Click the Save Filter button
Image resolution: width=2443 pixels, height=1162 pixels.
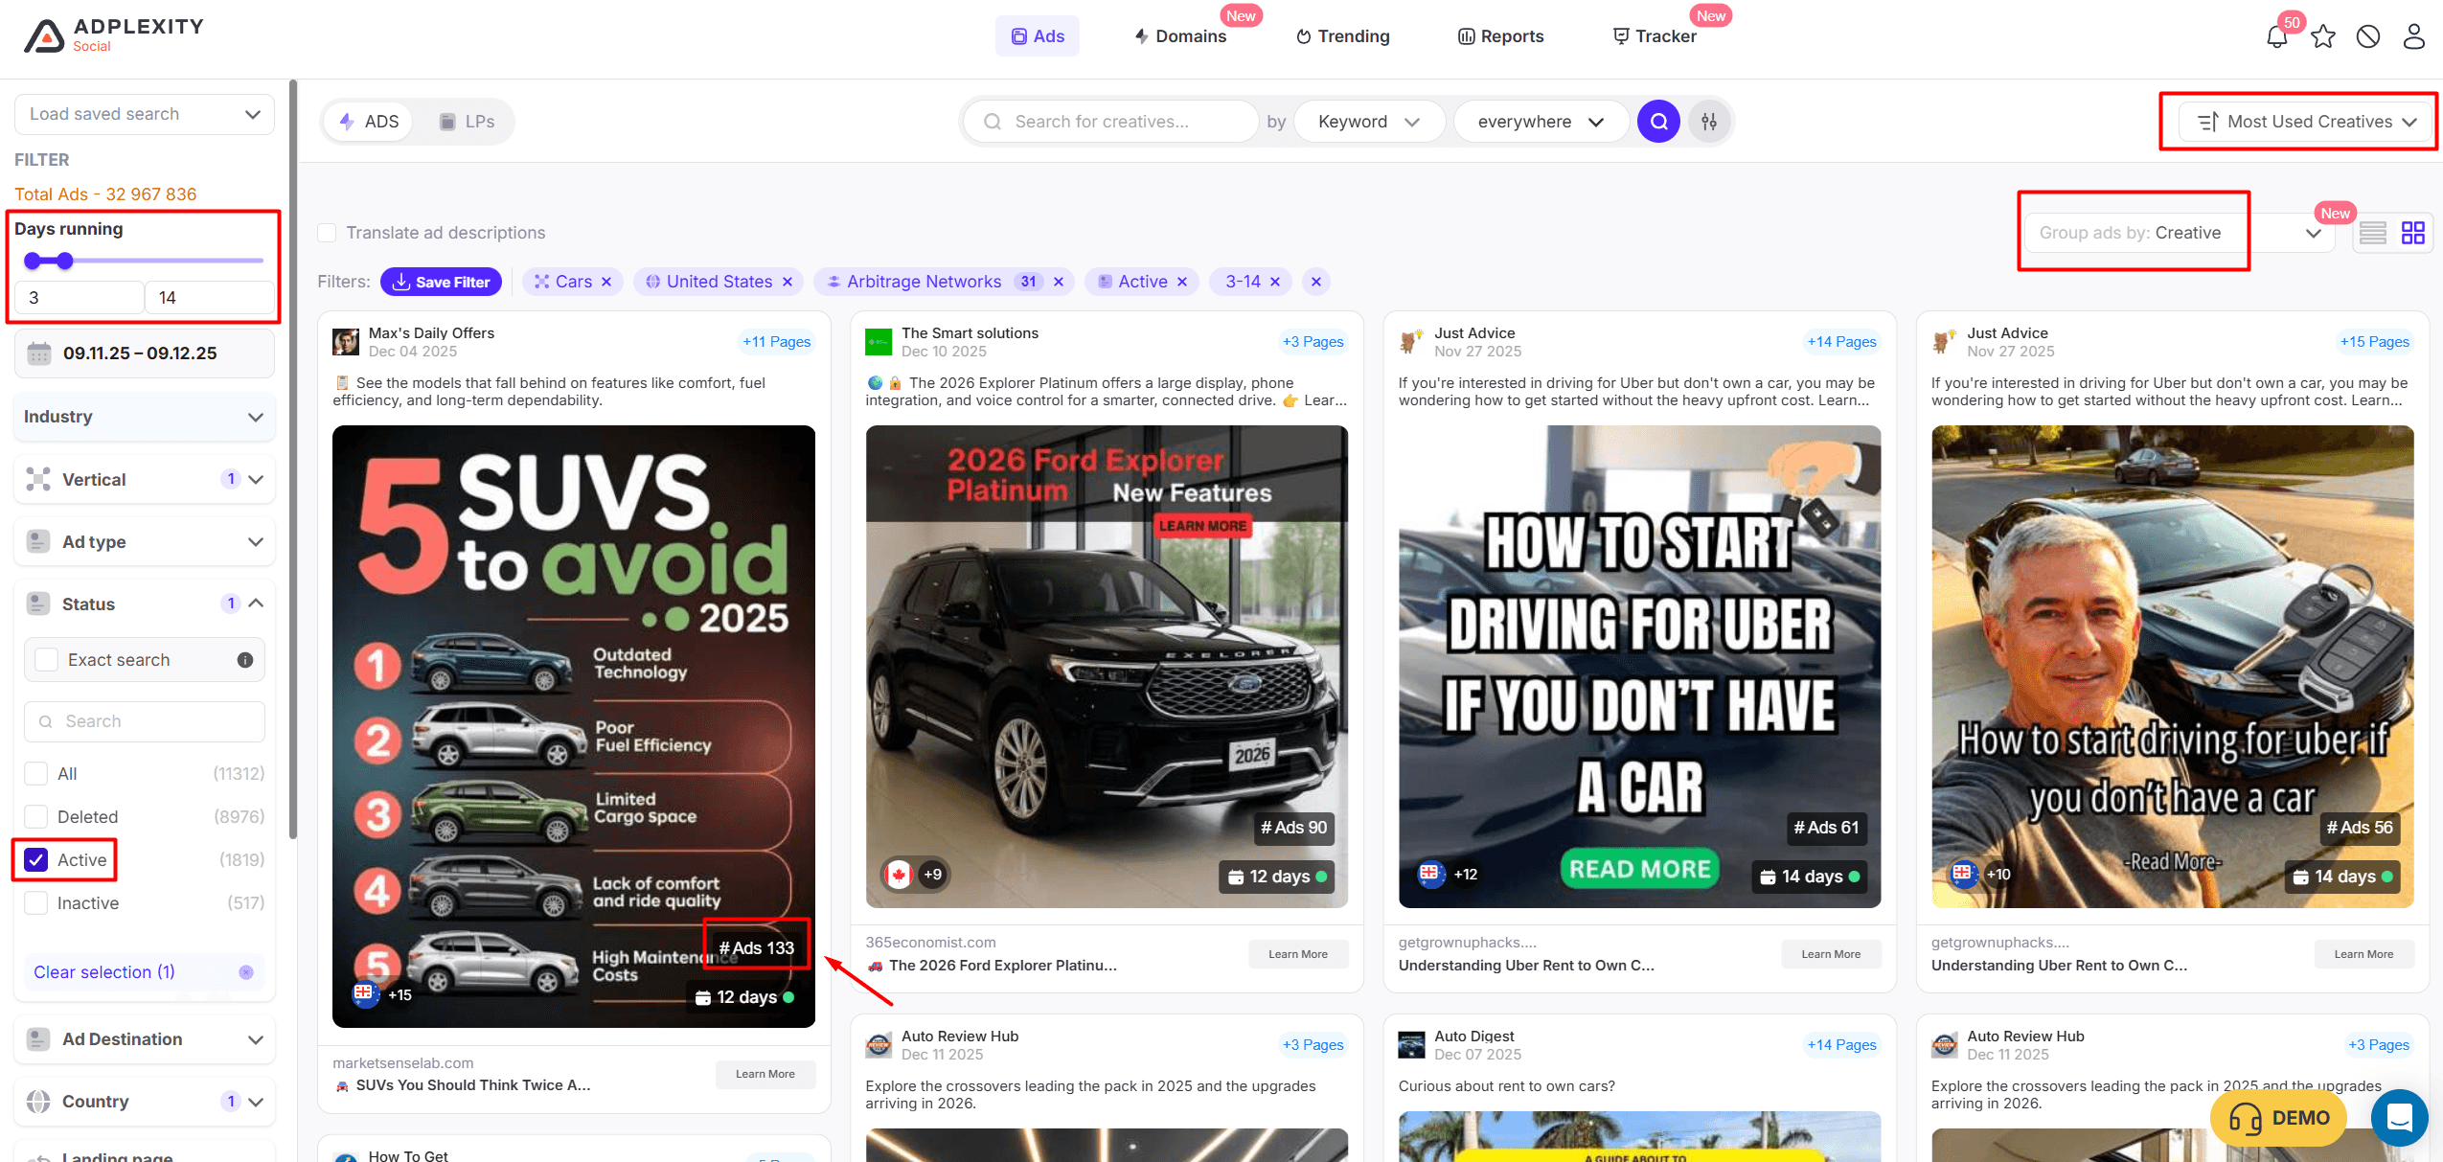441,282
